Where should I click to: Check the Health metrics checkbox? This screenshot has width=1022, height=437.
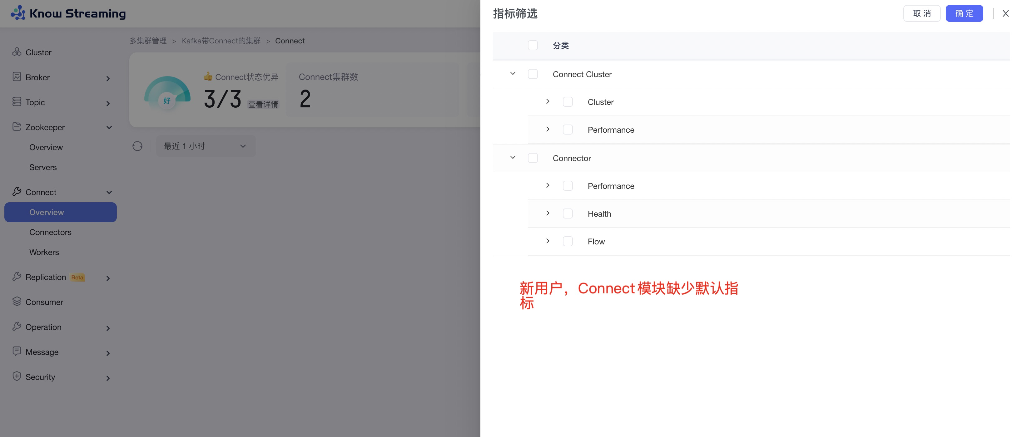(x=567, y=214)
